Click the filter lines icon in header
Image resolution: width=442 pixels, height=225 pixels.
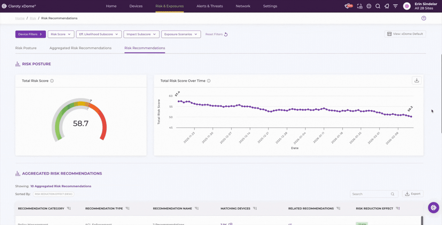[x=395, y=6]
